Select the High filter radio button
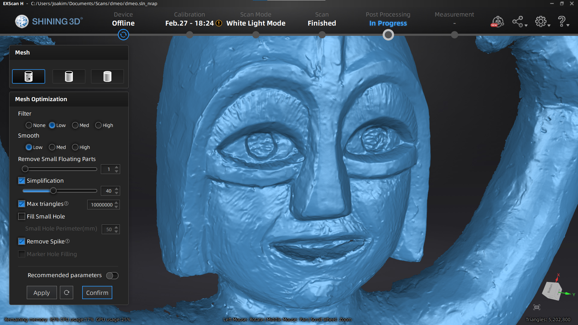Screen dimensions: 578x325 [98, 125]
